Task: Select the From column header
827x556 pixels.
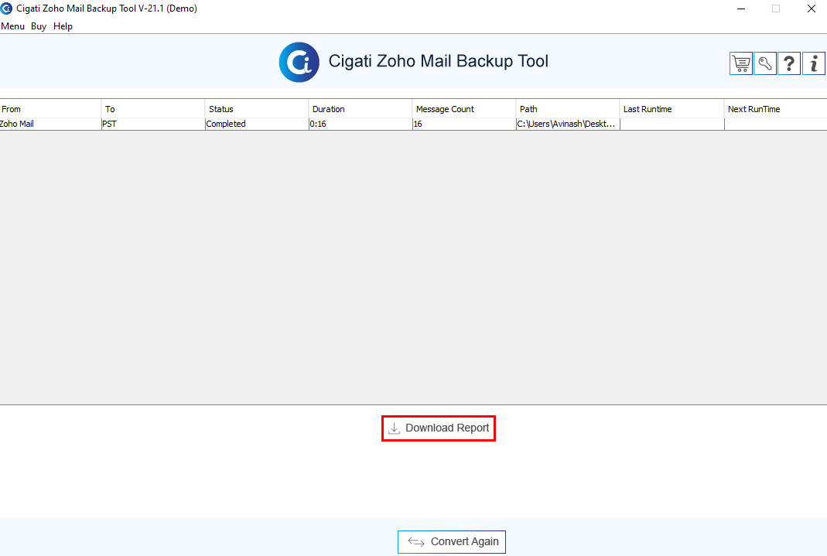Action: (x=50, y=109)
